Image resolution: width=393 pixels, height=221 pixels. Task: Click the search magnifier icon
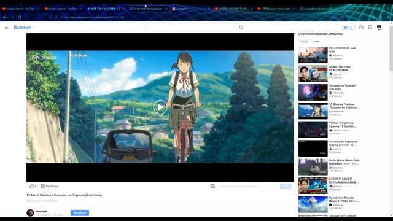tap(241, 27)
